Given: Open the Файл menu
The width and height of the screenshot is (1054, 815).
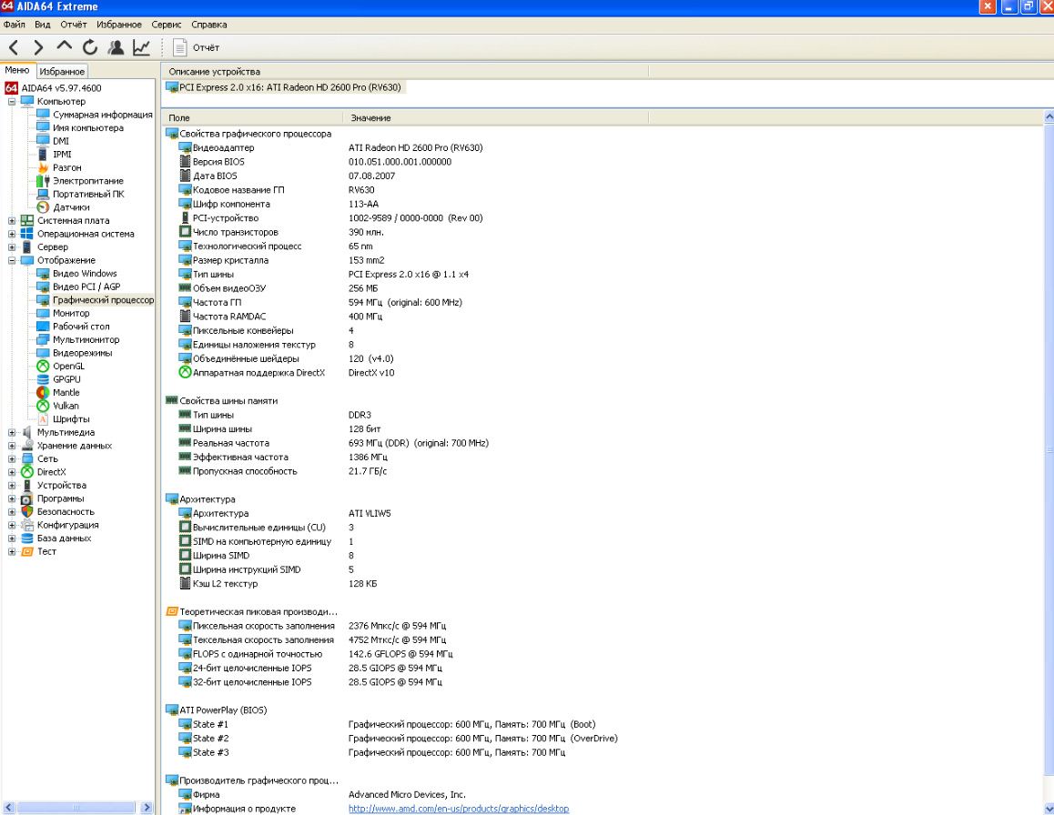Looking at the screenshot, I should pyautogui.click(x=15, y=25).
